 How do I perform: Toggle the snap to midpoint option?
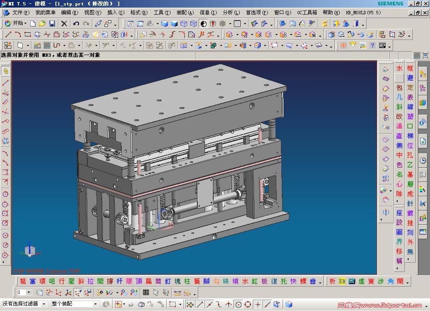[210, 304]
